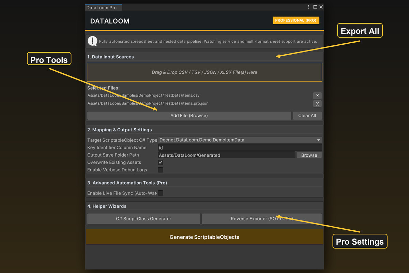Focus the Key Identifier Column Name field
This screenshot has width=409, height=273.
240,147
